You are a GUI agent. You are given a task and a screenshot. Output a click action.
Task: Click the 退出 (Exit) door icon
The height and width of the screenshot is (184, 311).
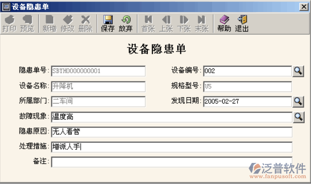242,23
